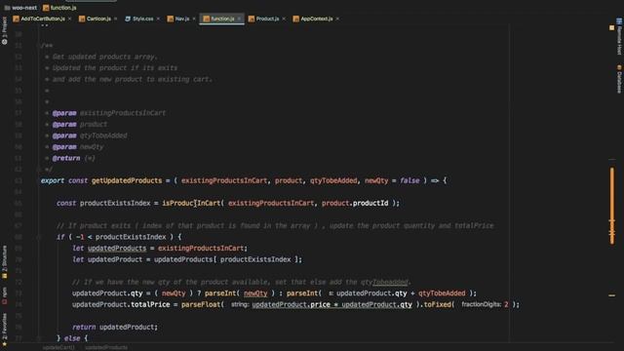
Task: Close the CartIcon.js tab
Action: (x=115, y=19)
